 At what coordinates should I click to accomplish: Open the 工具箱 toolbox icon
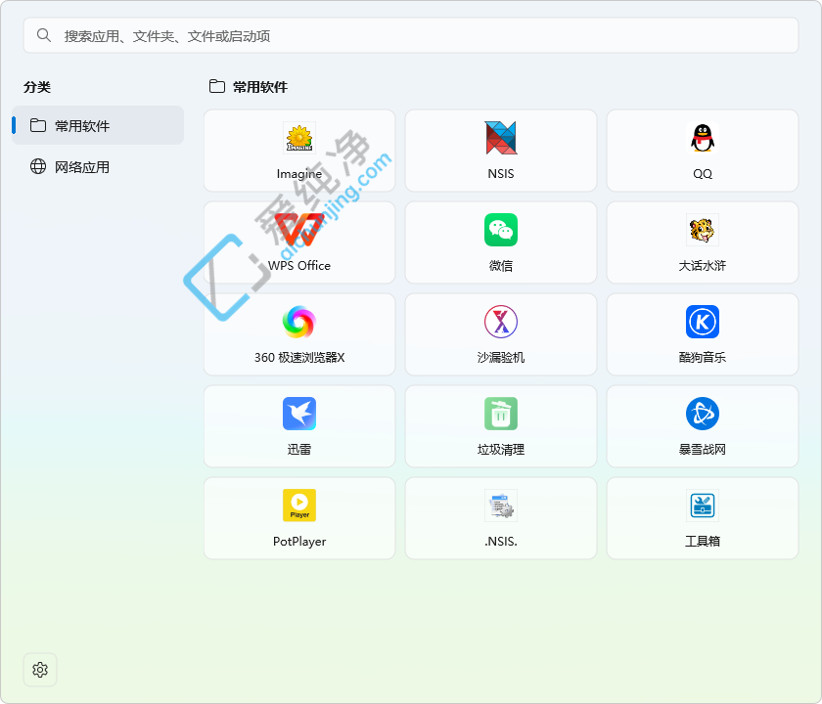703,506
